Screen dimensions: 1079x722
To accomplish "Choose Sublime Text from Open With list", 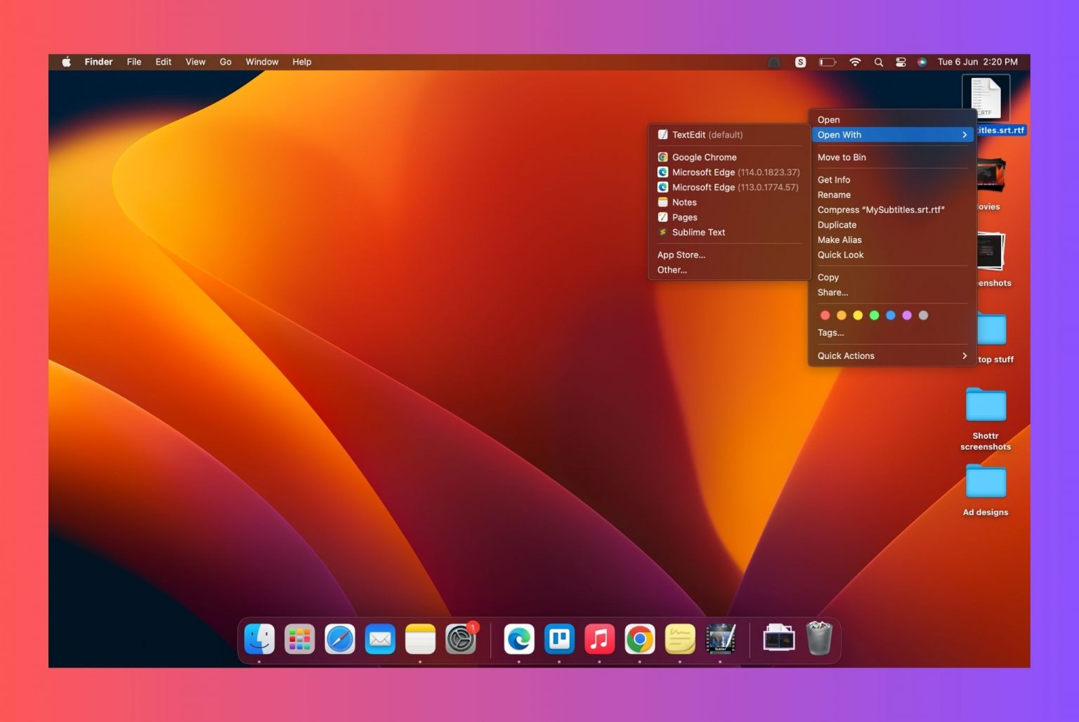I will coord(698,232).
